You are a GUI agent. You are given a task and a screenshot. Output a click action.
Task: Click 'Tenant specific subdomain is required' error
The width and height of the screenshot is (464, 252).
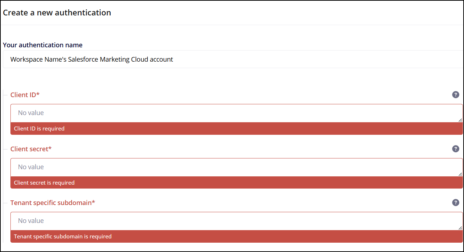[63, 236]
